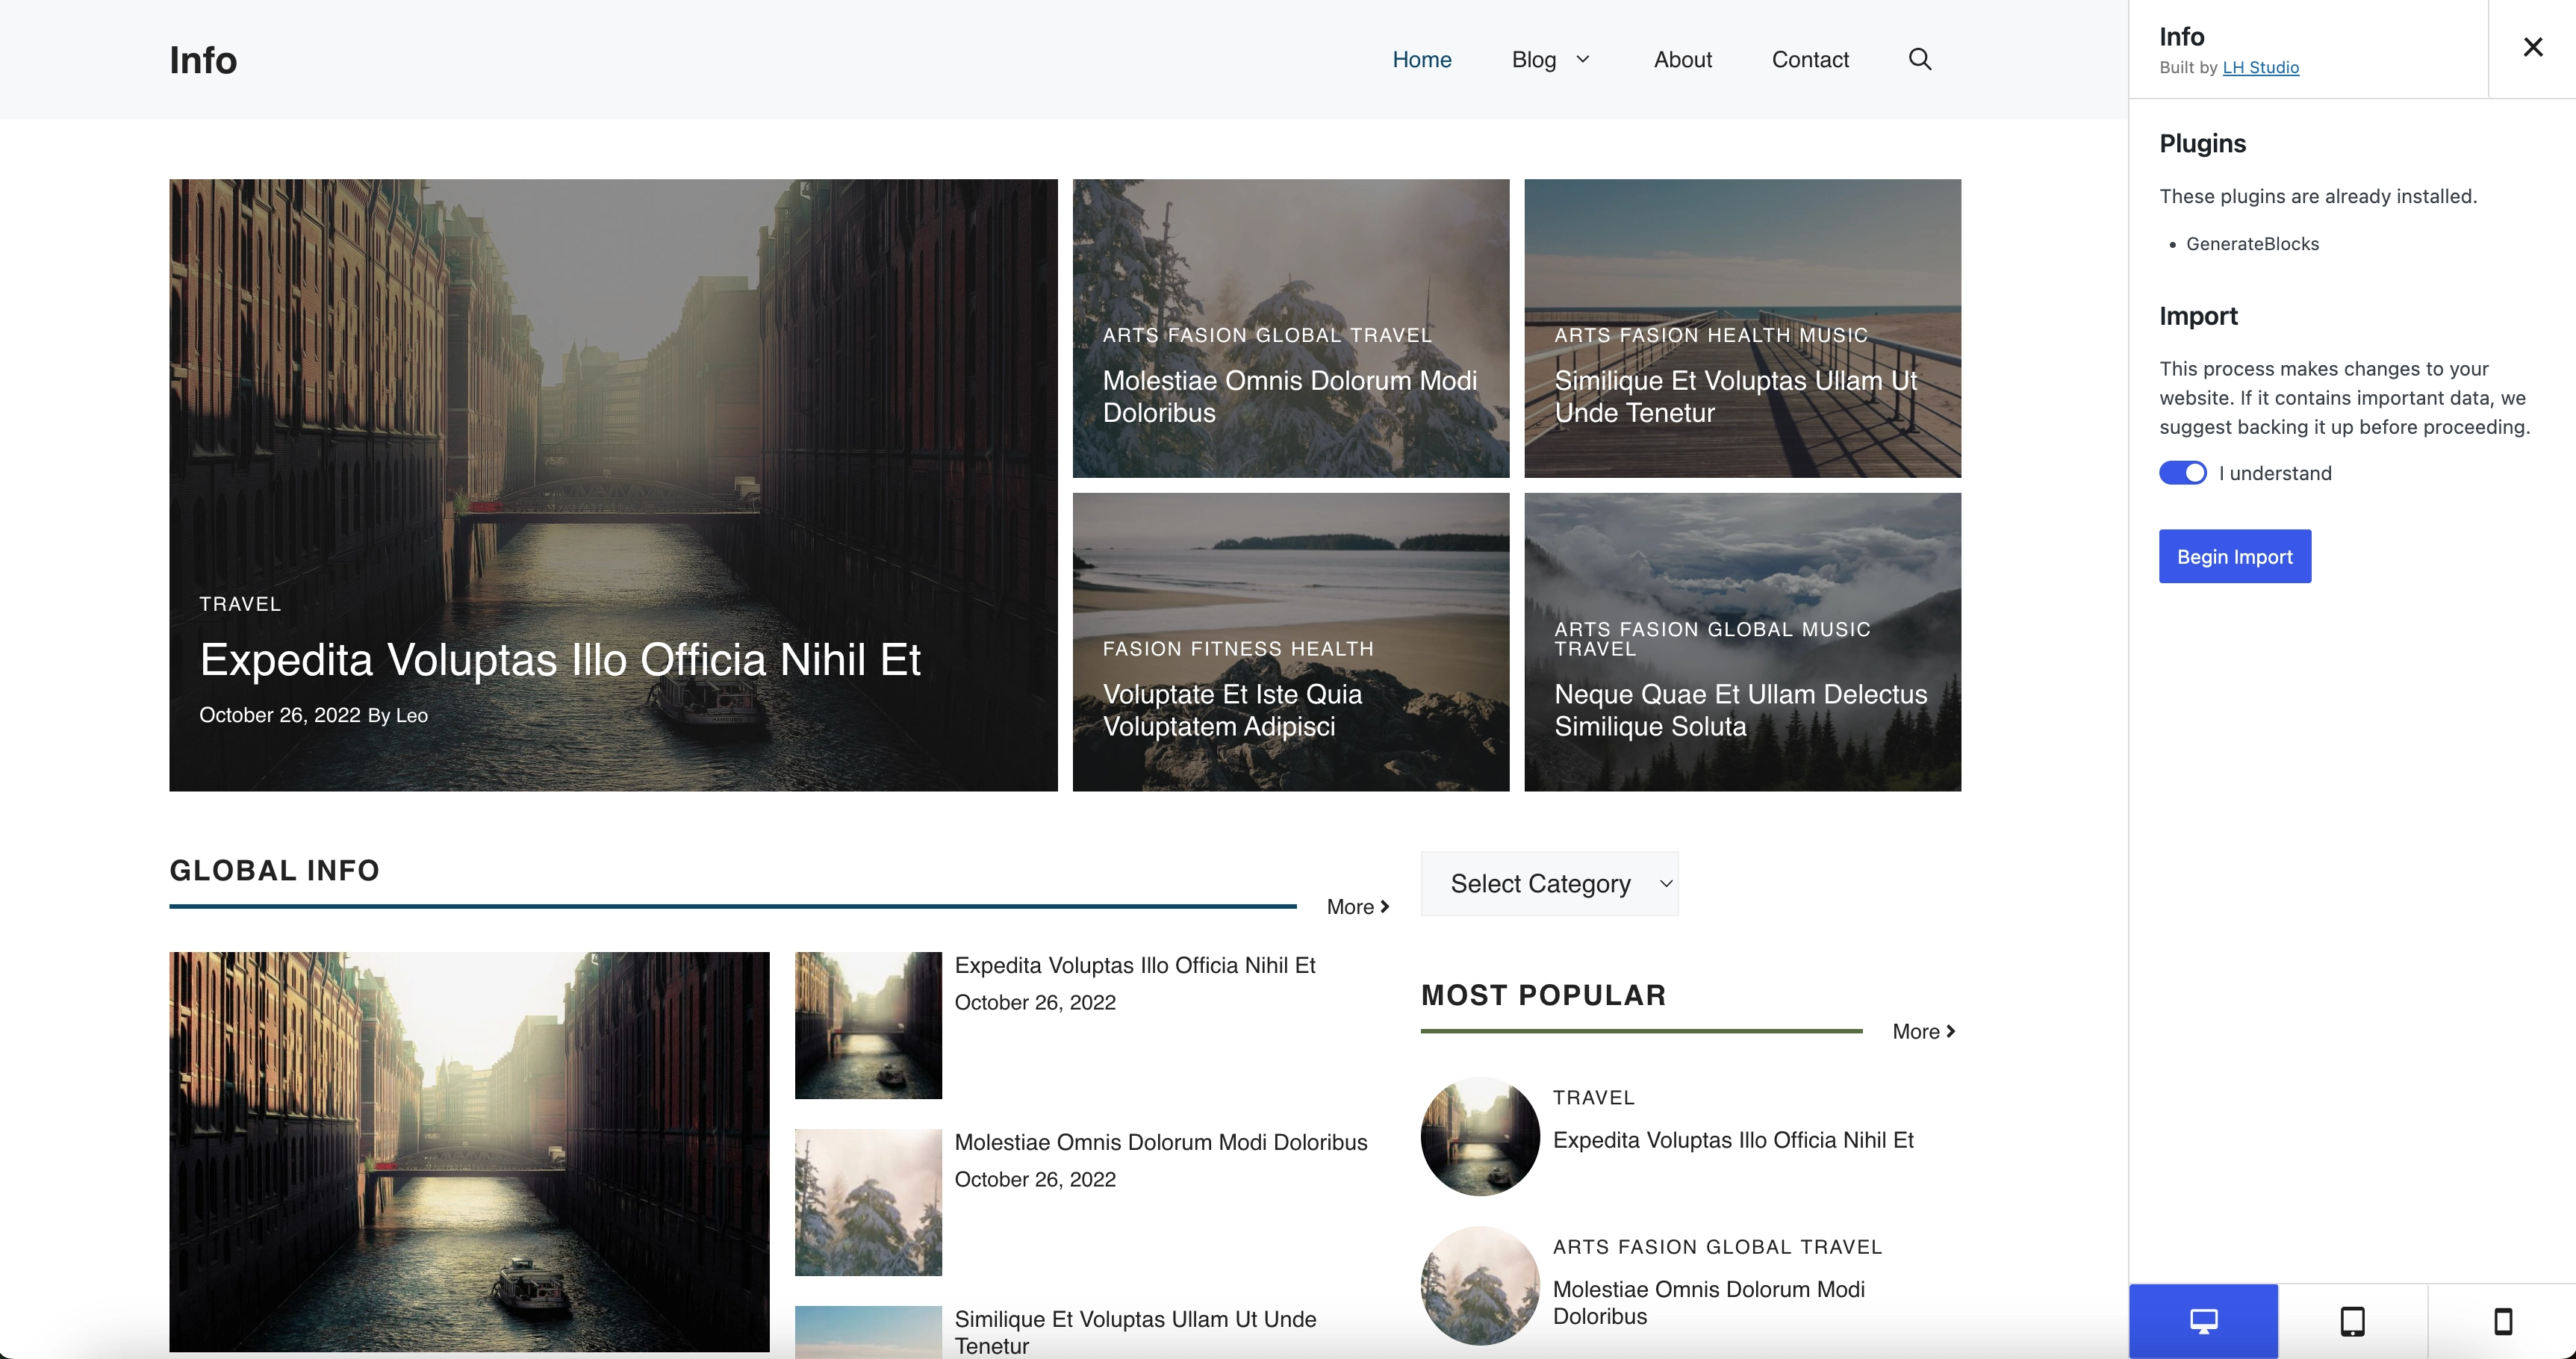This screenshot has width=2576, height=1359.
Task: Click FASION FITNESS HEALTH category label
Action: click(1238, 648)
